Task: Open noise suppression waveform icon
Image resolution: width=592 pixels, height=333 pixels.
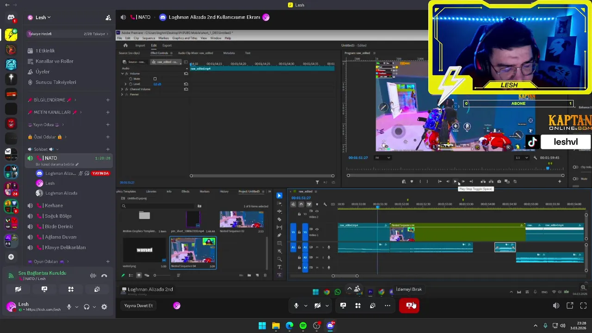Action: point(93,276)
